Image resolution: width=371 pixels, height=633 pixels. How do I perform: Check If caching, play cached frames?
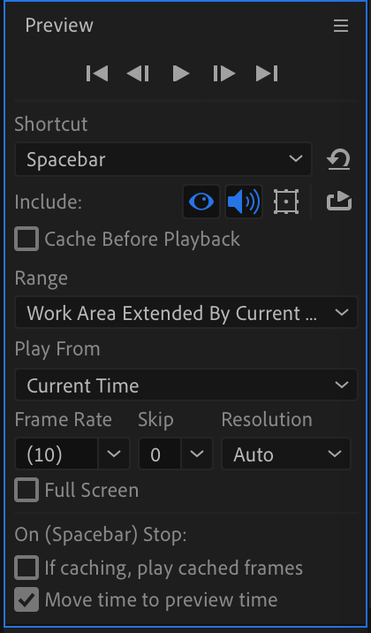click(x=26, y=568)
